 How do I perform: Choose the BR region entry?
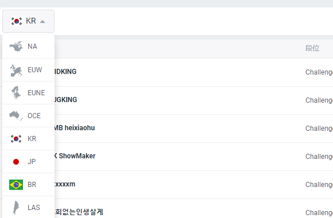[x=29, y=185]
